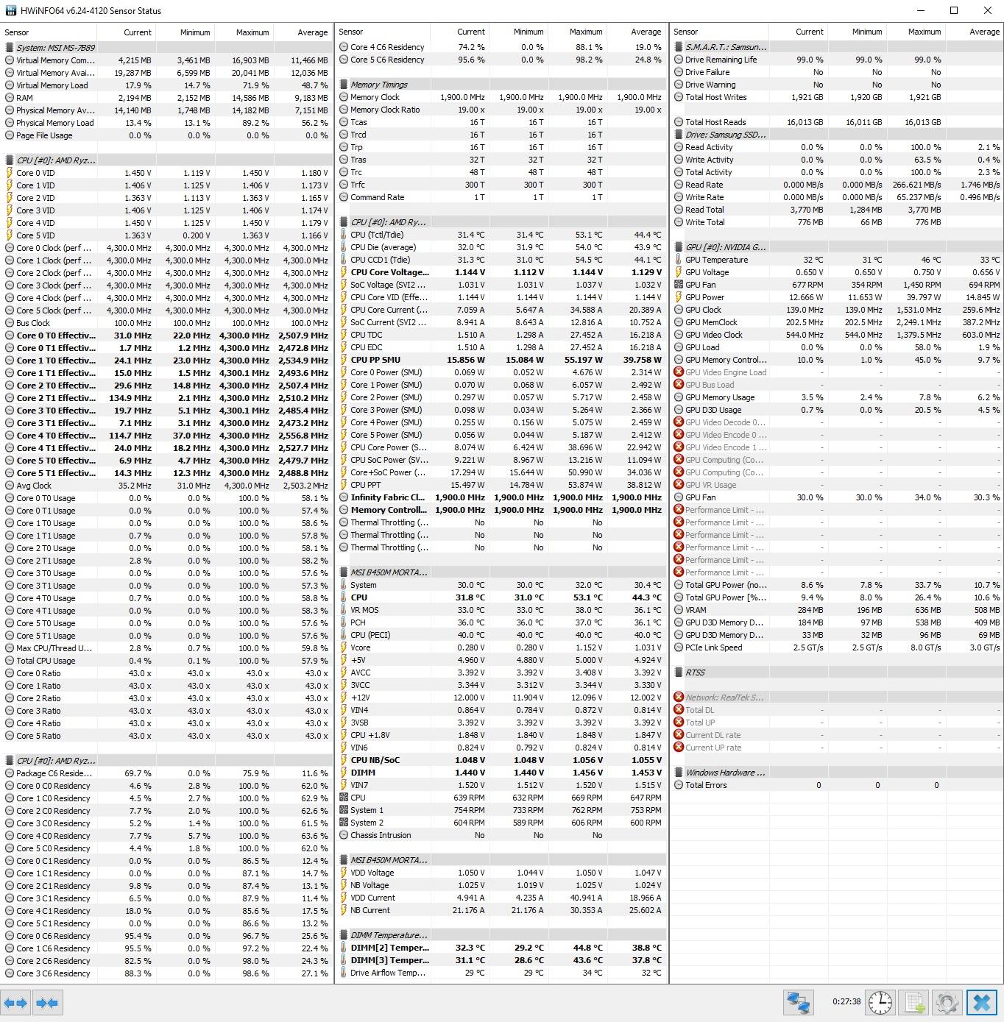
Task: Select the Command Rate row
Action: pos(501,197)
